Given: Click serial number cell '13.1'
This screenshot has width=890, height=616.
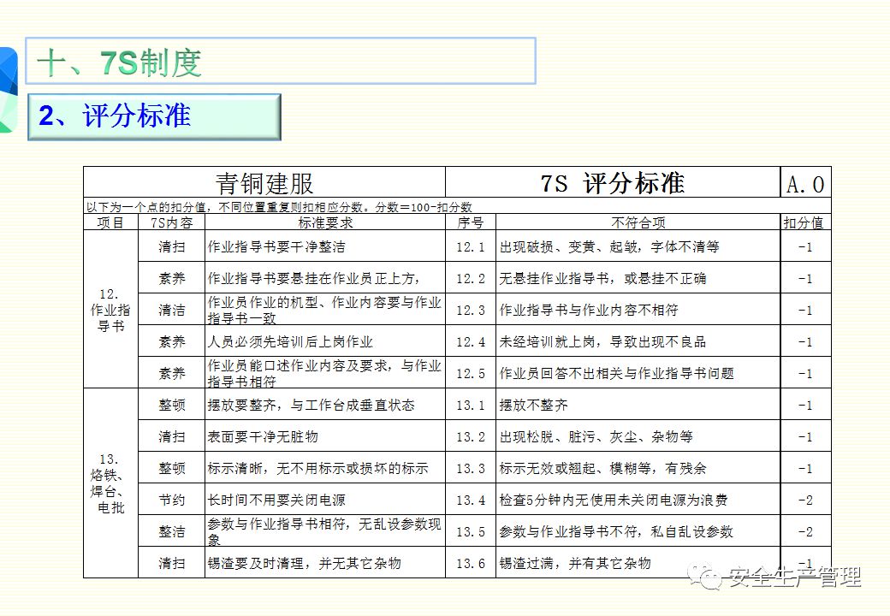Looking at the screenshot, I should click(471, 406).
